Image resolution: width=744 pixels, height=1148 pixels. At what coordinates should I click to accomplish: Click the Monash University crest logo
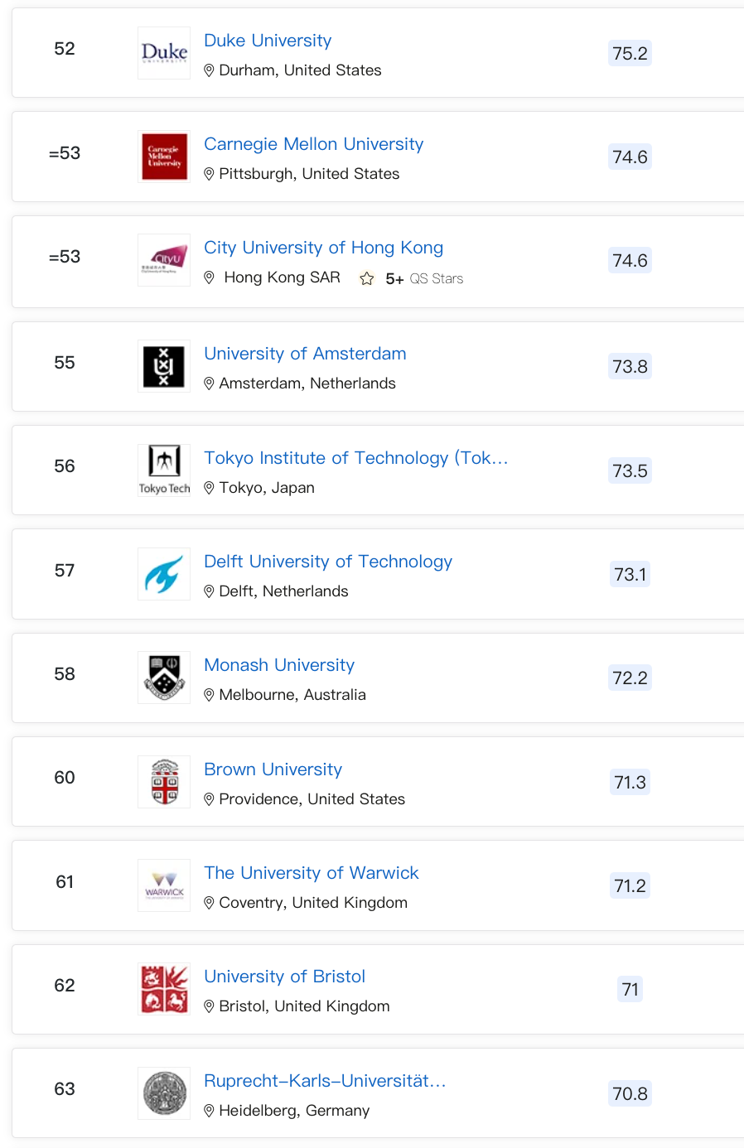pyautogui.click(x=164, y=678)
